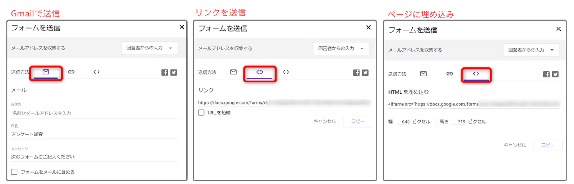Select highlighted embed tab in embed dialog
Image resolution: width=574 pixels, height=184 pixels.
pyautogui.click(x=476, y=74)
